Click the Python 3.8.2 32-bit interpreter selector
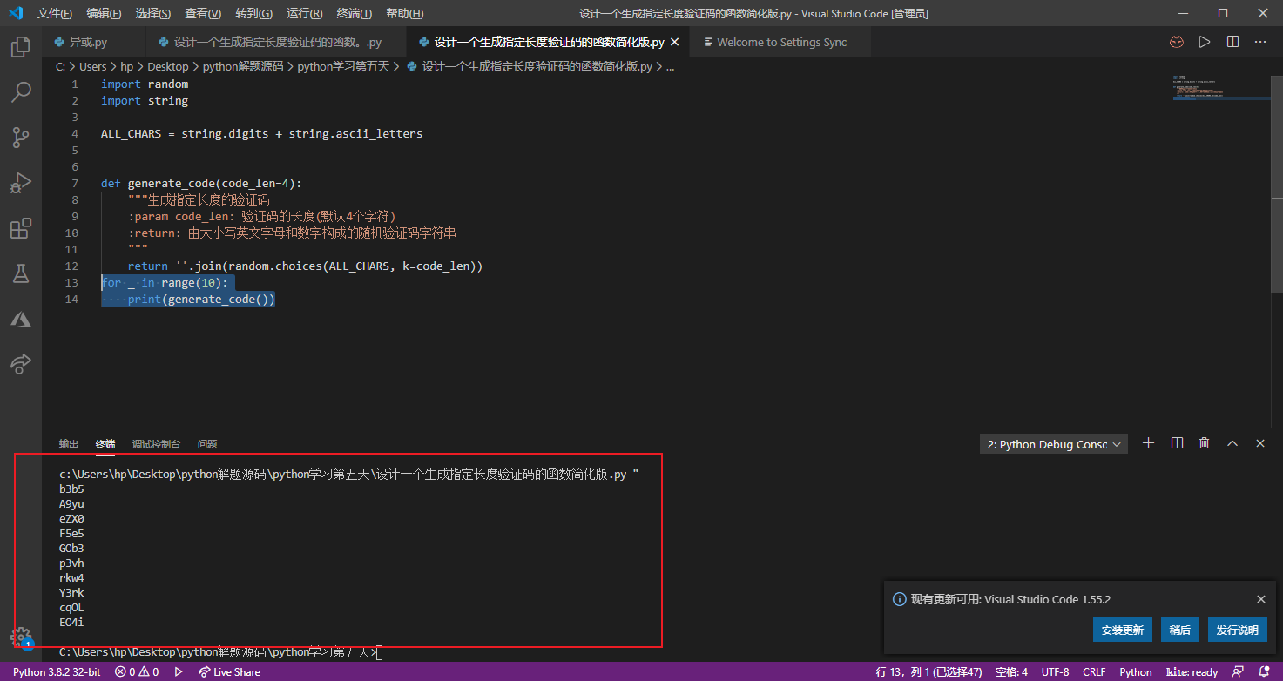Screen dimensions: 1283x681 57,672
